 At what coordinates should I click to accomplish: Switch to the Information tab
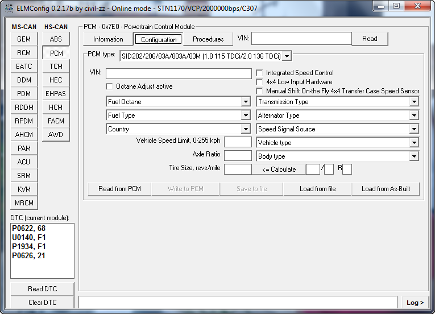click(108, 39)
